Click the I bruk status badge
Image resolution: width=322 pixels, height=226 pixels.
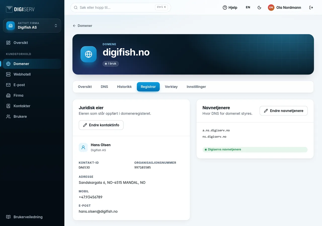pos(111,64)
